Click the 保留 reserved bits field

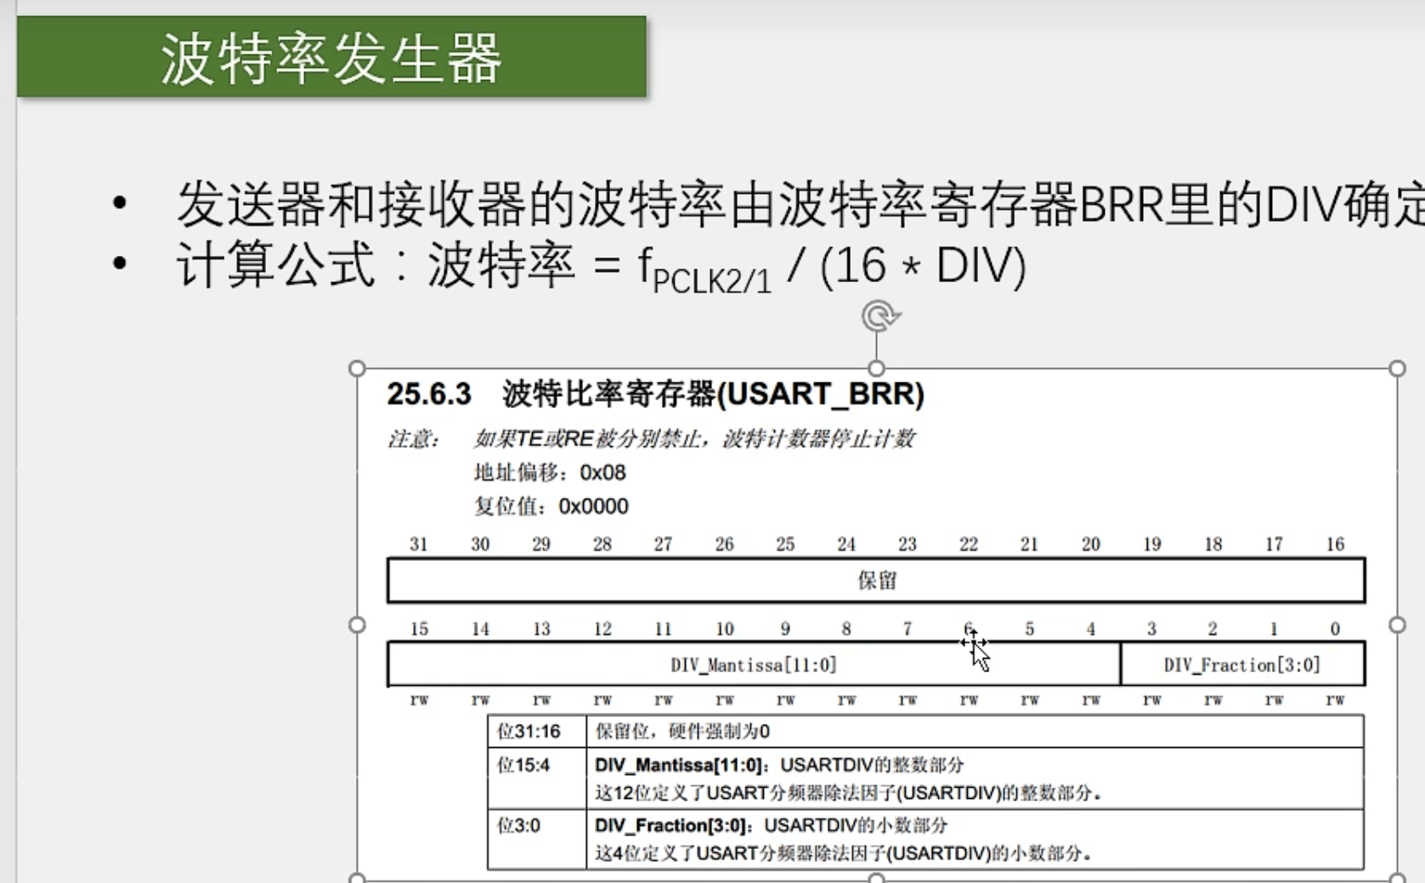(x=876, y=580)
